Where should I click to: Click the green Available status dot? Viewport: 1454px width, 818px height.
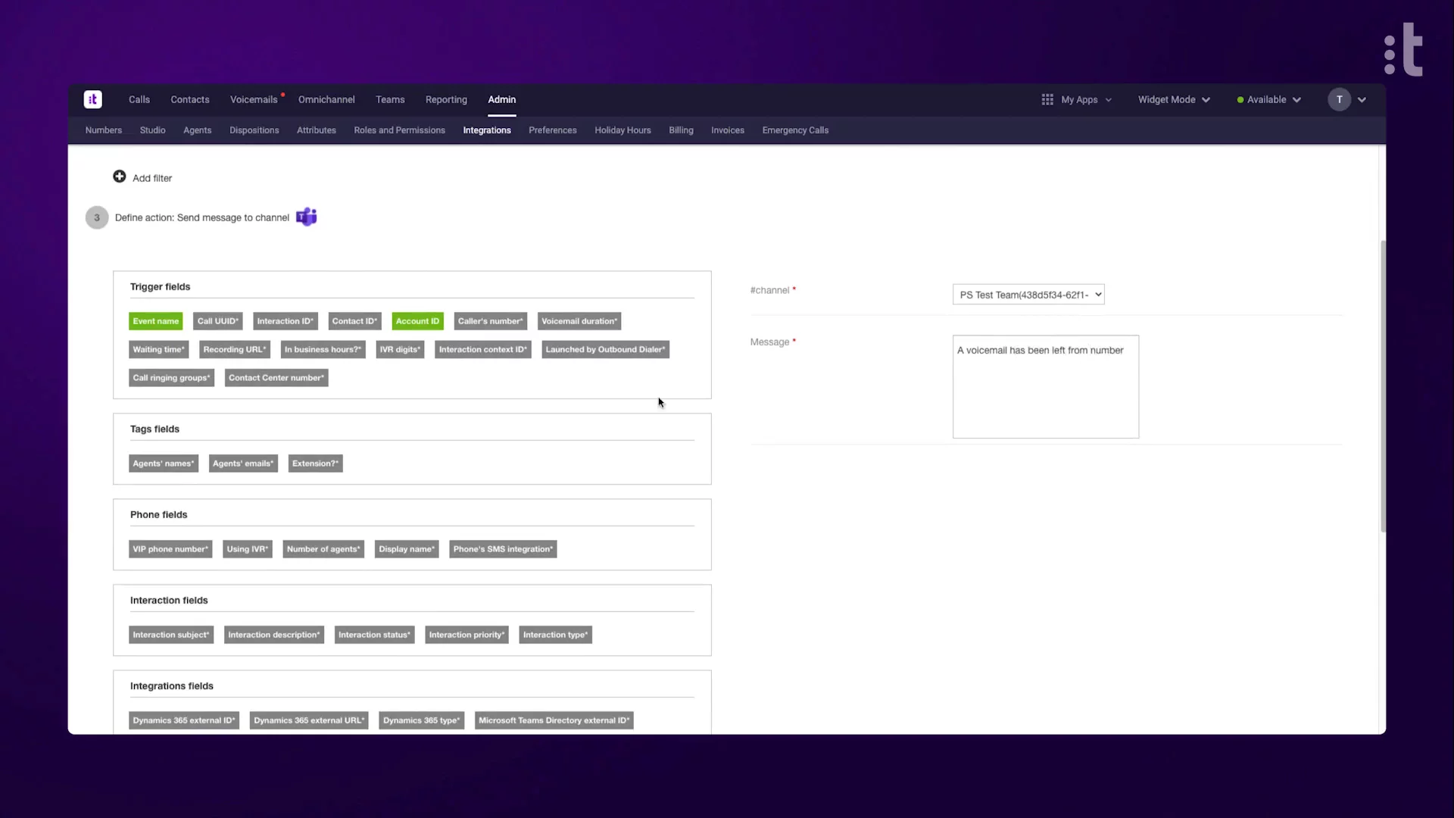(x=1240, y=100)
